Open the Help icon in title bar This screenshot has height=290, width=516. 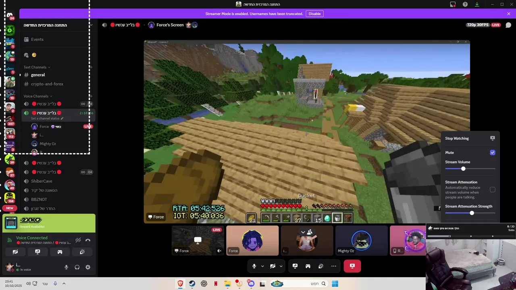pyautogui.click(x=465, y=4)
